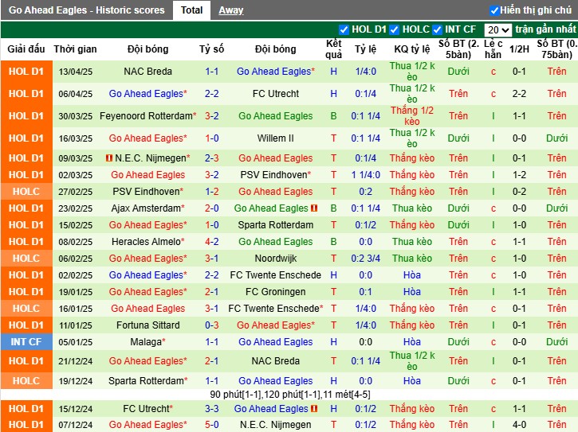Click half-time score 4-0
The image size is (578, 432).
pyautogui.click(x=519, y=425)
